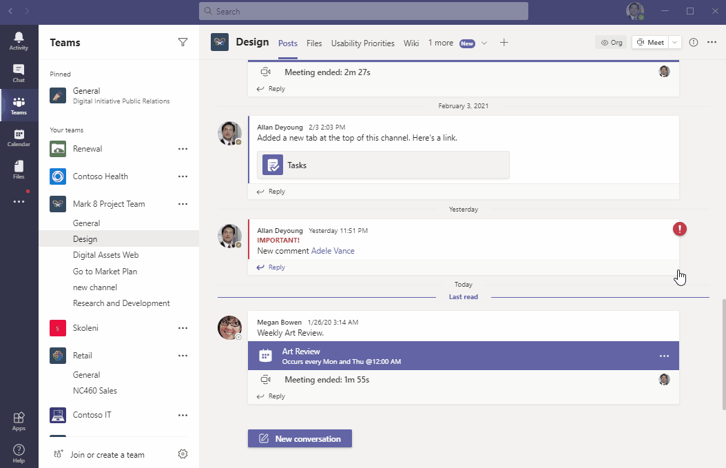Open Chat in the app bar
Viewport: 726px width, 468px height.
pyautogui.click(x=19, y=73)
